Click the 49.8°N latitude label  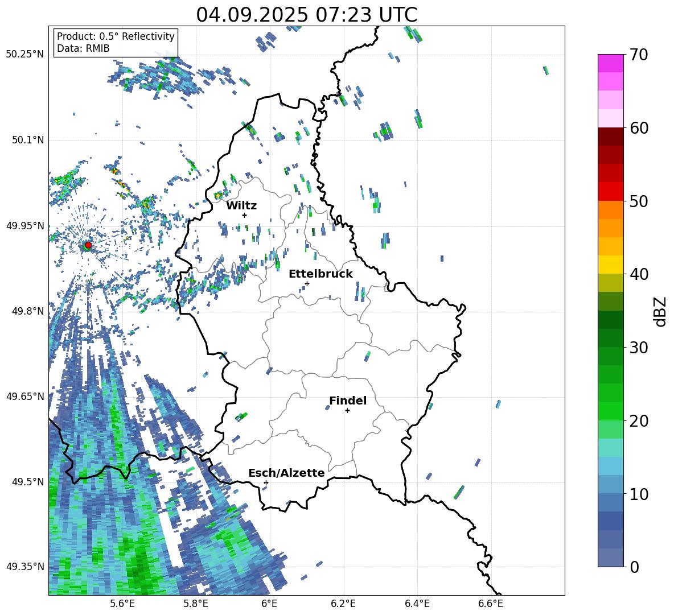click(x=28, y=311)
